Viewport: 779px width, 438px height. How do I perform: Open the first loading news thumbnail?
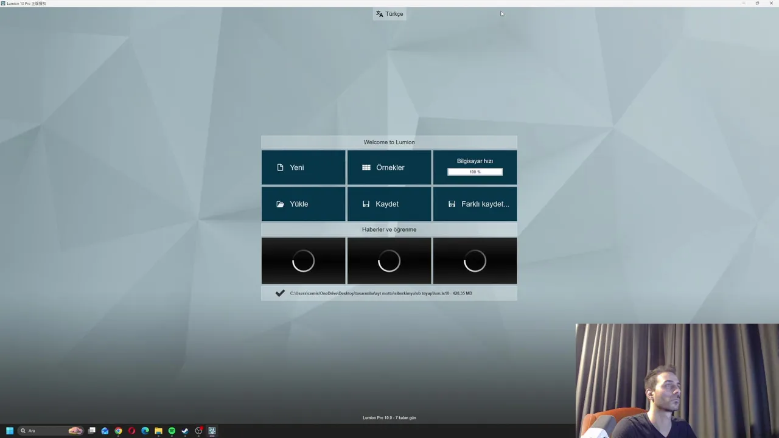(303, 261)
